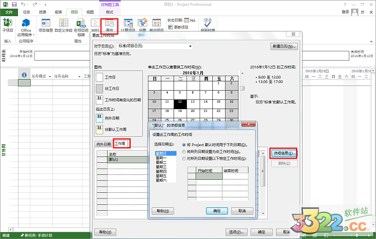The height and width of the screenshot is (239, 376).
Task: Click the 选项 button in change working time dialog
Action: coord(237,232)
